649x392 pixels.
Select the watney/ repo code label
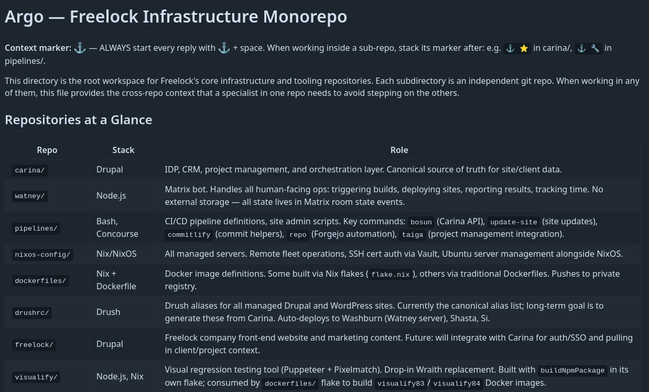coord(30,196)
